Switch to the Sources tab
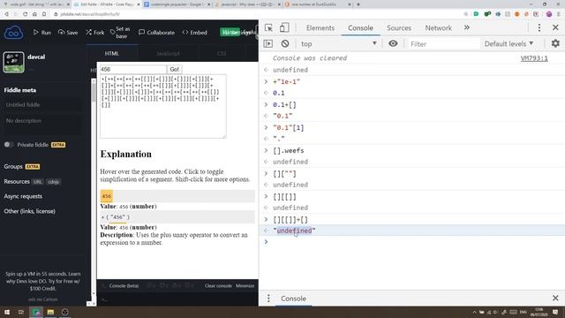This screenshot has width=565, height=318. (399, 27)
